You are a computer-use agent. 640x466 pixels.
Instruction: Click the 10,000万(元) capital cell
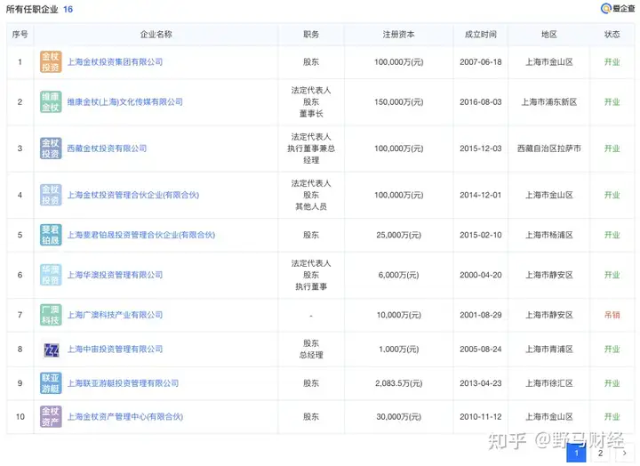[x=399, y=315]
